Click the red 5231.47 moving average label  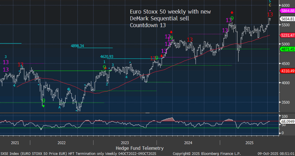(x=287, y=35)
